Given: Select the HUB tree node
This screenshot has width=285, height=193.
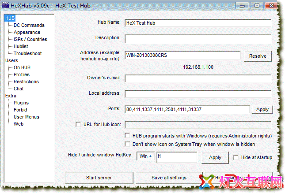Looking at the screenshot, I should click(10, 18).
